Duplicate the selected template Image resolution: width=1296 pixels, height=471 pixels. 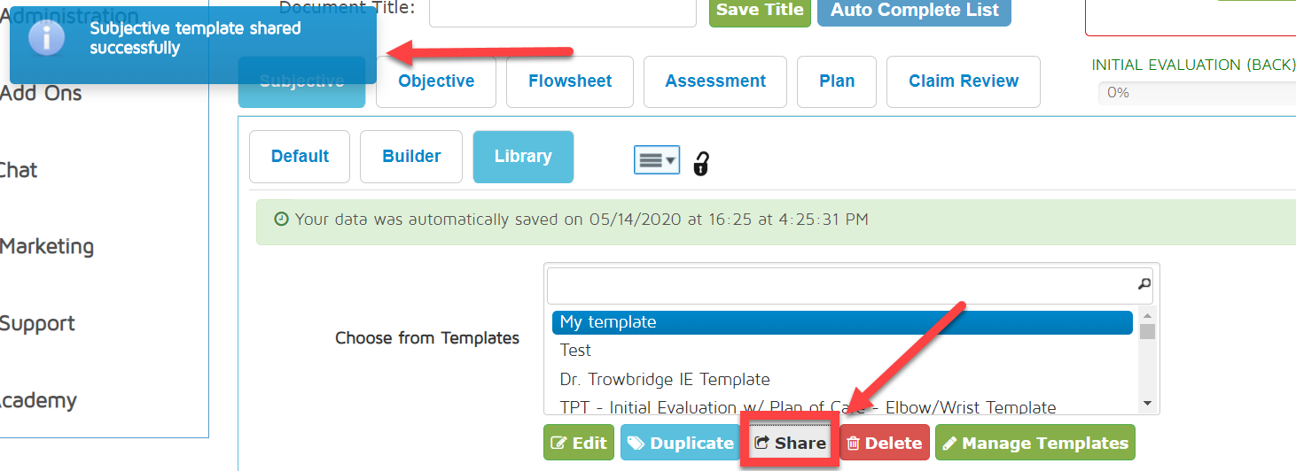(678, 444)
